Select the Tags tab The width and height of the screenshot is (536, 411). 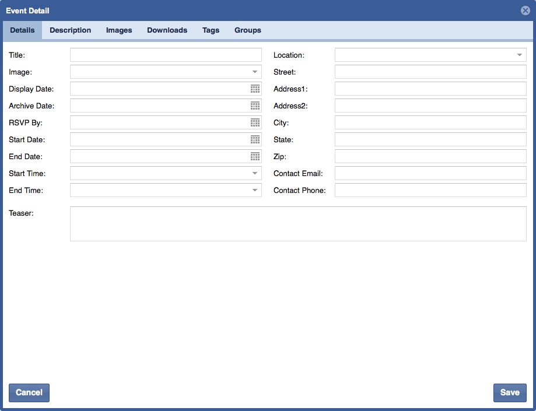click(211, 30)
